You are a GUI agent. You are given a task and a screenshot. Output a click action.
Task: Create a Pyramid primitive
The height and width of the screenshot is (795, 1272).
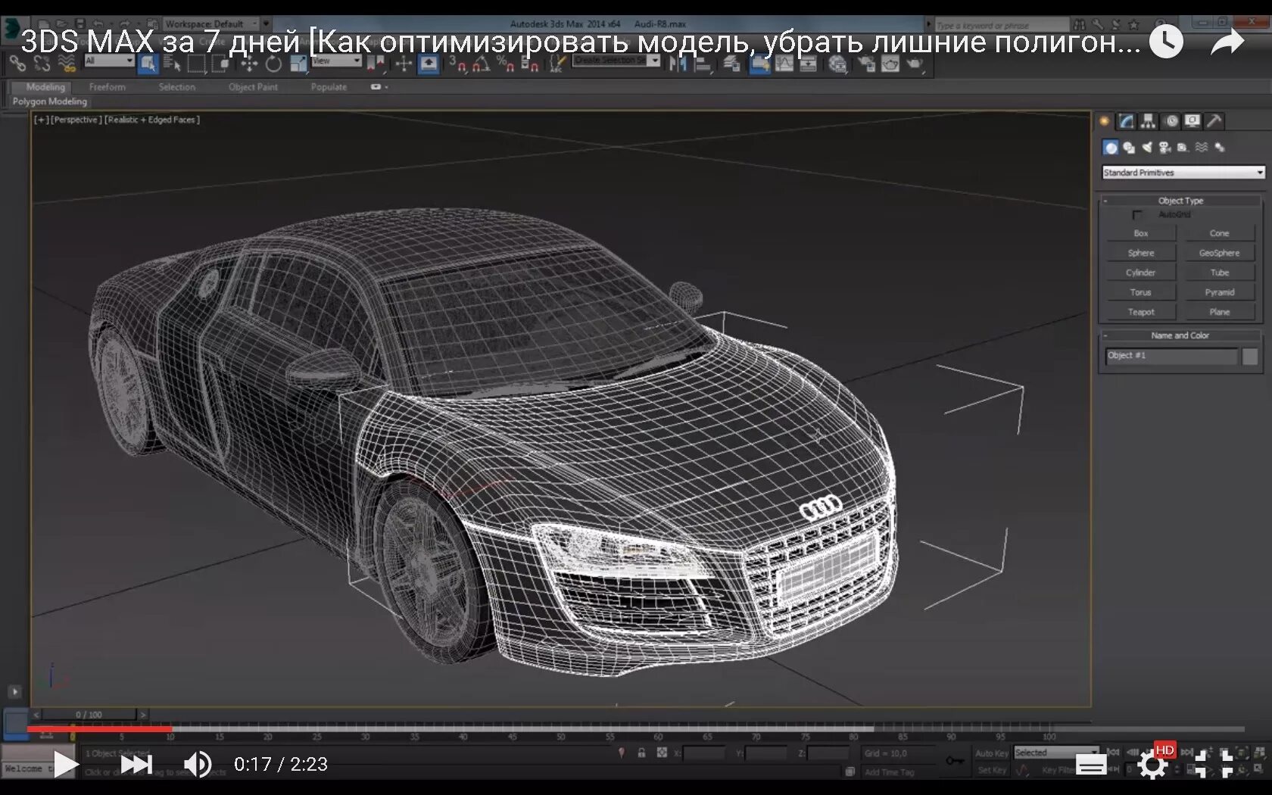pos(1219,292)
